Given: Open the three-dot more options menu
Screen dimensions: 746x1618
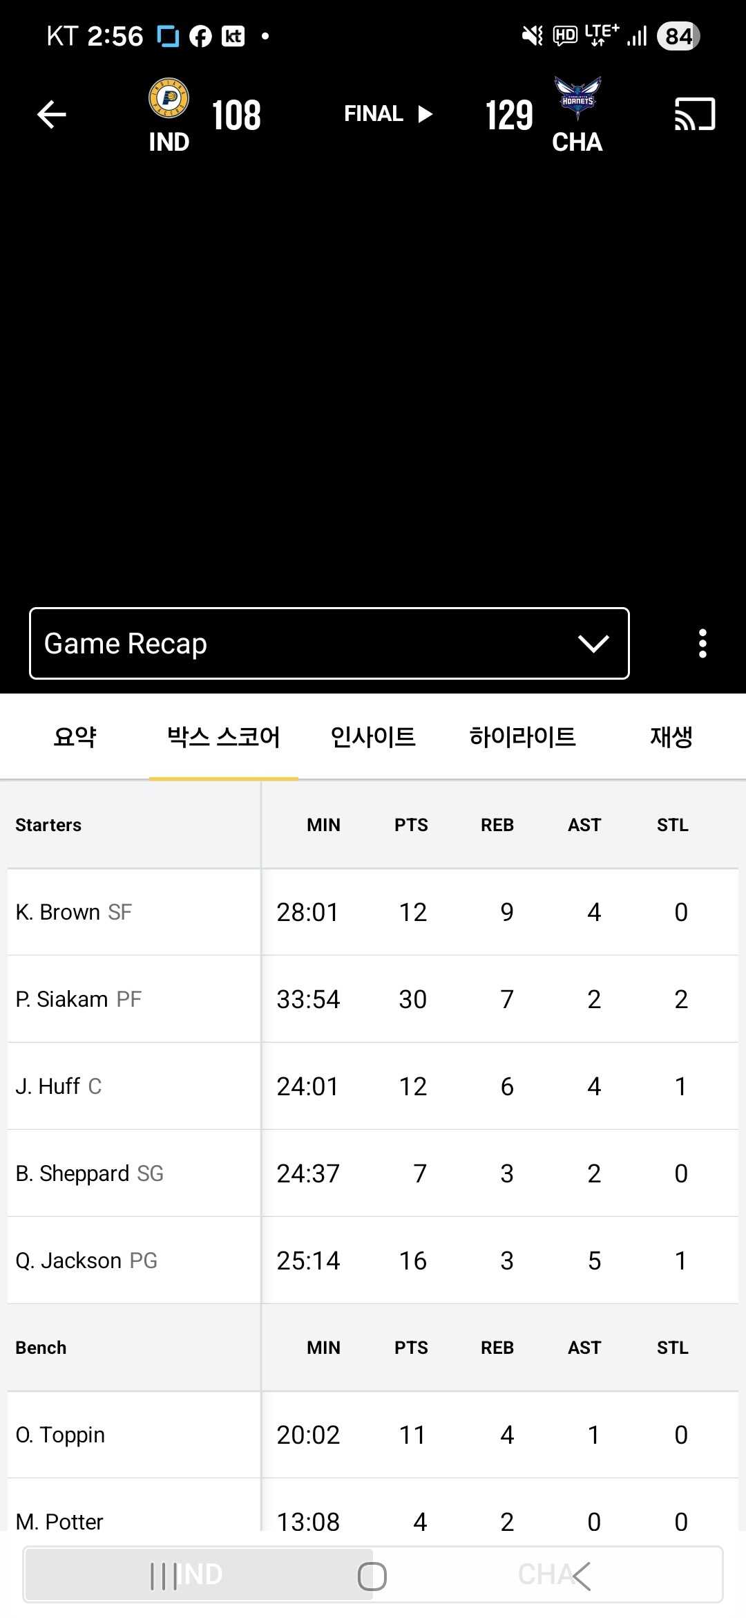Looking at the screenshot, I should (x=702, y=644).
